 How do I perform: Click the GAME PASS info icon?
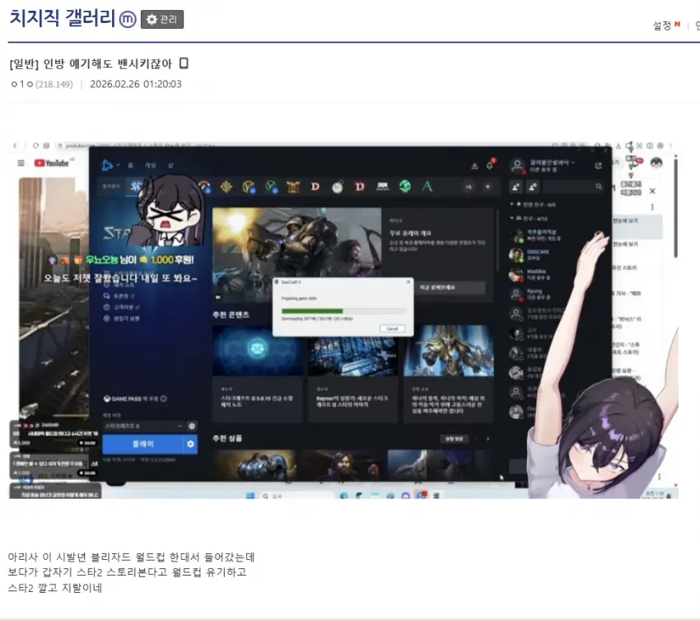tap(163, 399)
